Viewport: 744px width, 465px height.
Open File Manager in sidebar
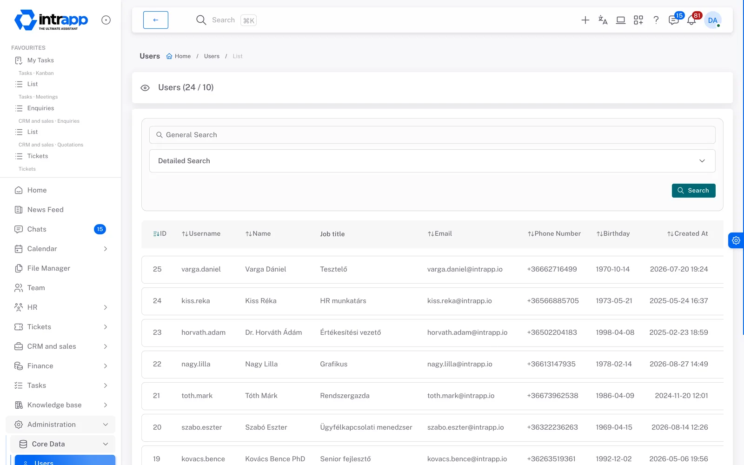[x=60, y=268]
